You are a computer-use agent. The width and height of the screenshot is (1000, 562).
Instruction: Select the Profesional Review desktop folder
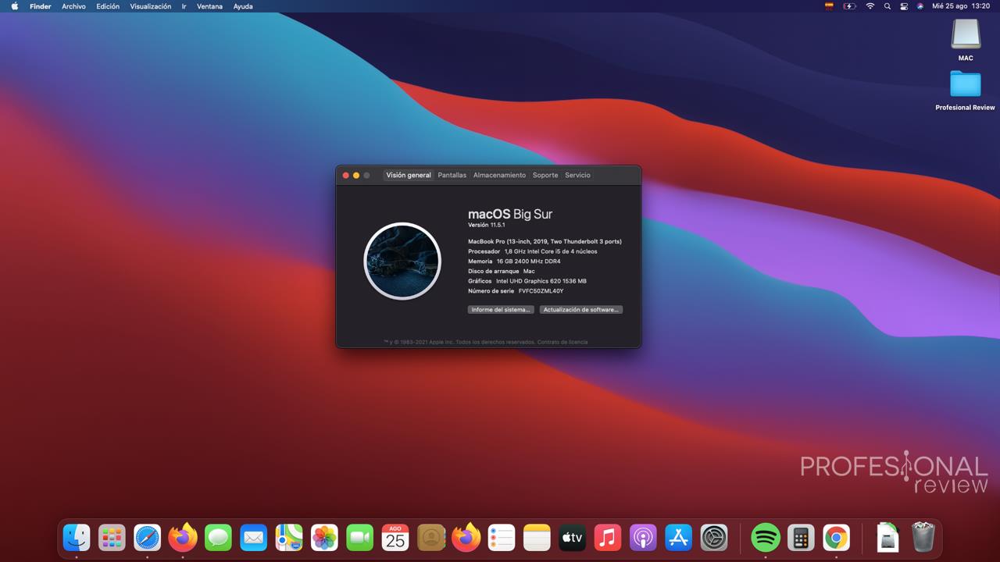click(x=966, y=90)
